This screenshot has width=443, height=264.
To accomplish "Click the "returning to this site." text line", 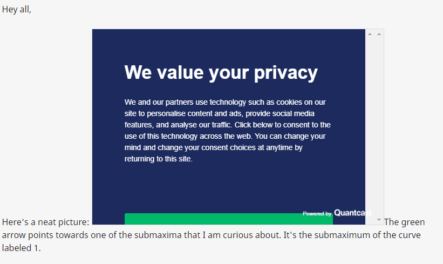I will click(159, 159).
